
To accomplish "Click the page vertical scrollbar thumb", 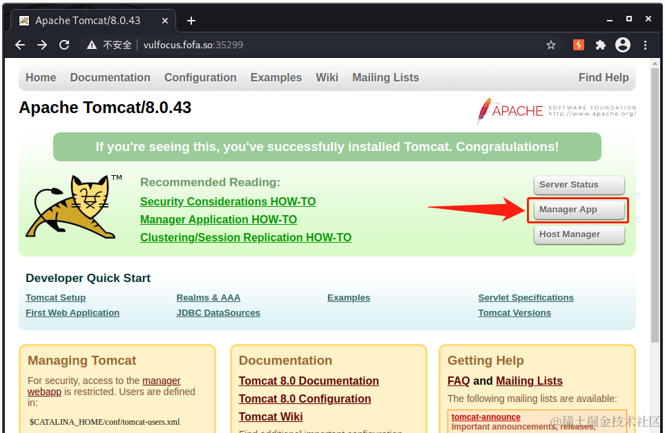I will click(x=655, y=205).
